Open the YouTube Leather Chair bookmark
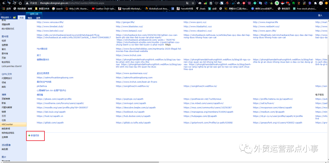Screen dimensions: 329x163 [x=104, y=9]
